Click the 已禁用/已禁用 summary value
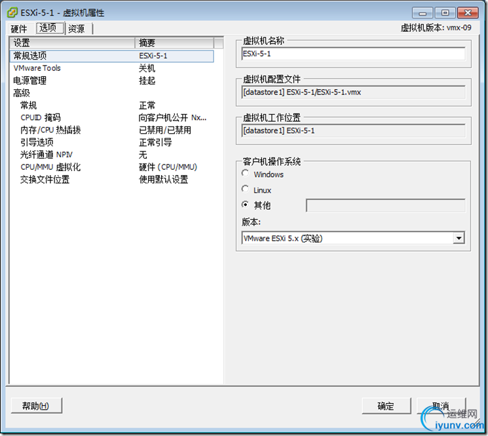Screen dimensions: 488x436 coord(165,130)
